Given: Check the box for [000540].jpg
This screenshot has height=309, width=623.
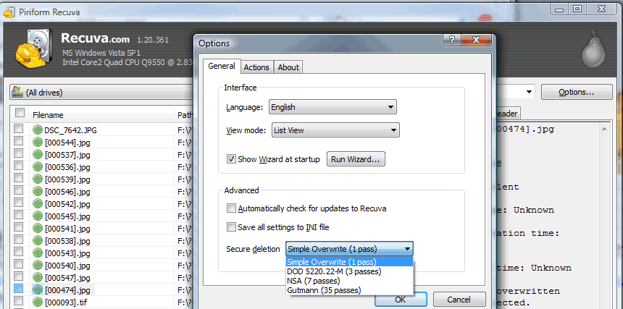Looking at the screenshot, I should [x=18, y=264].
